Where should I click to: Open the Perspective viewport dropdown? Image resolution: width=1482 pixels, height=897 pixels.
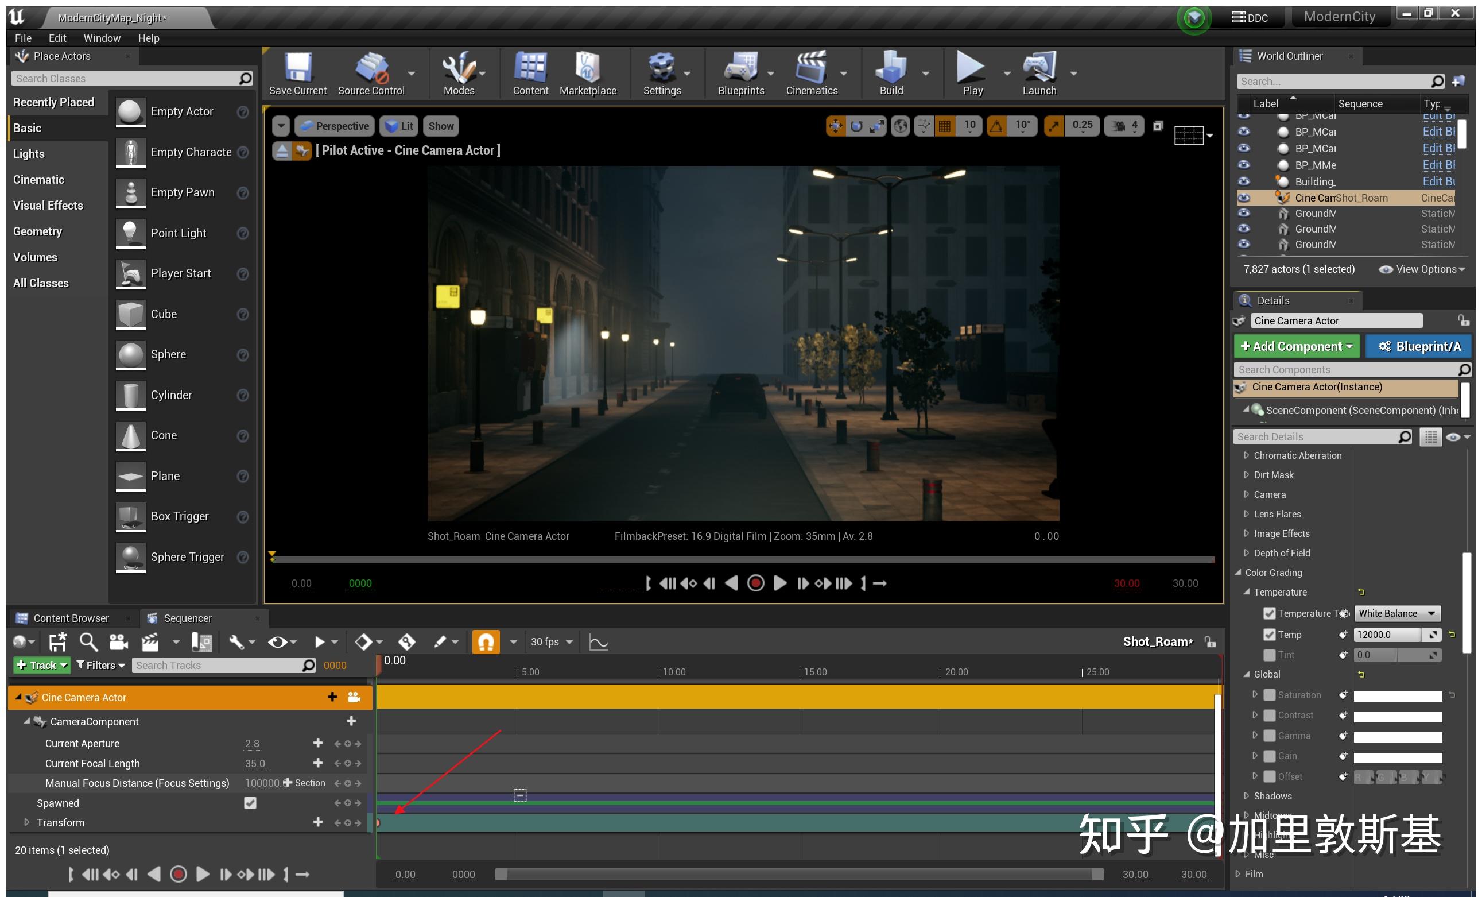tap(335, 126)
